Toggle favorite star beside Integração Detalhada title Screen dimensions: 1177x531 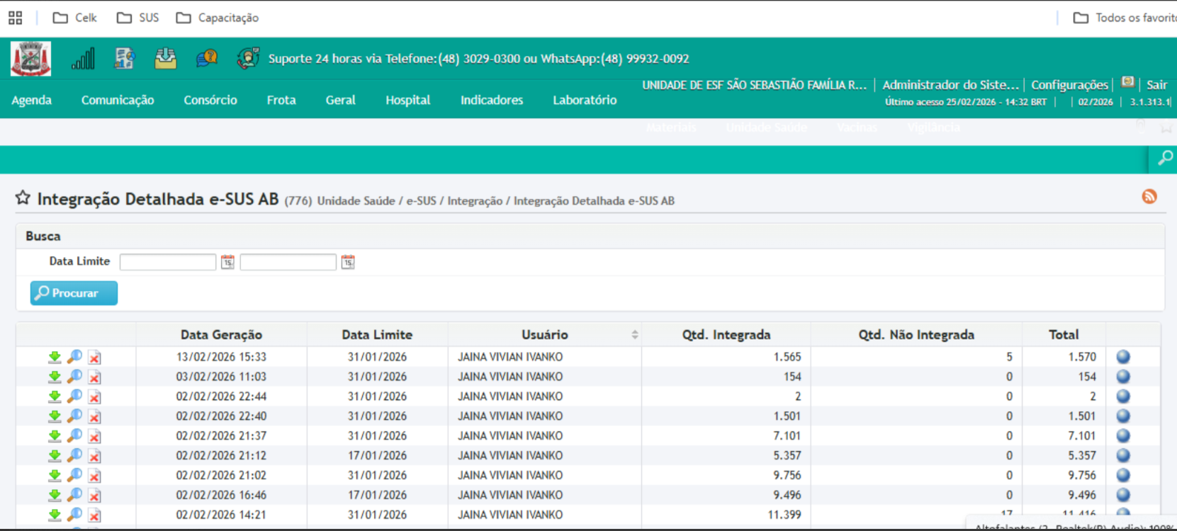tap(23, 198)
